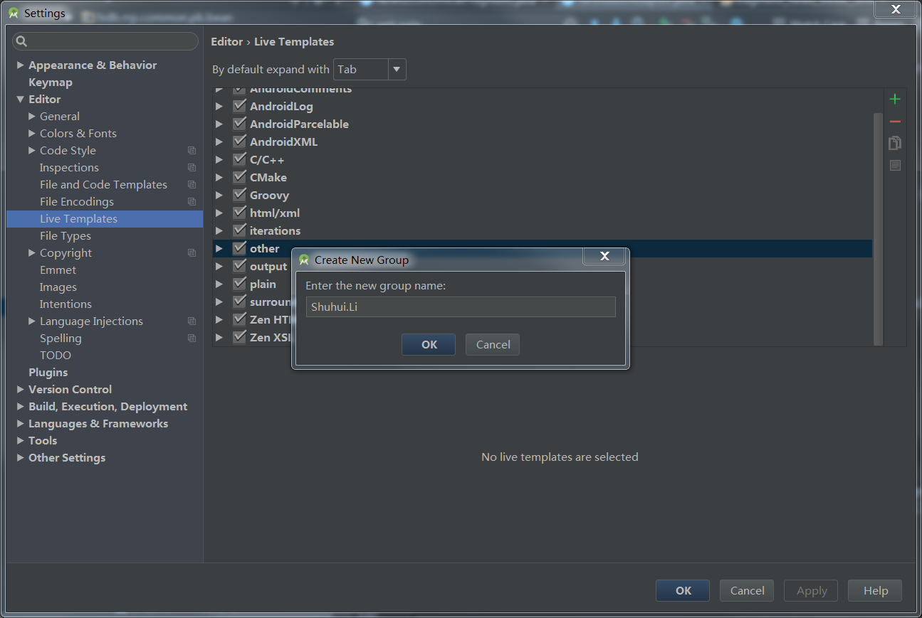
Task: Click the Apply button
Action: pyautogui.click(x=811, y=590)
